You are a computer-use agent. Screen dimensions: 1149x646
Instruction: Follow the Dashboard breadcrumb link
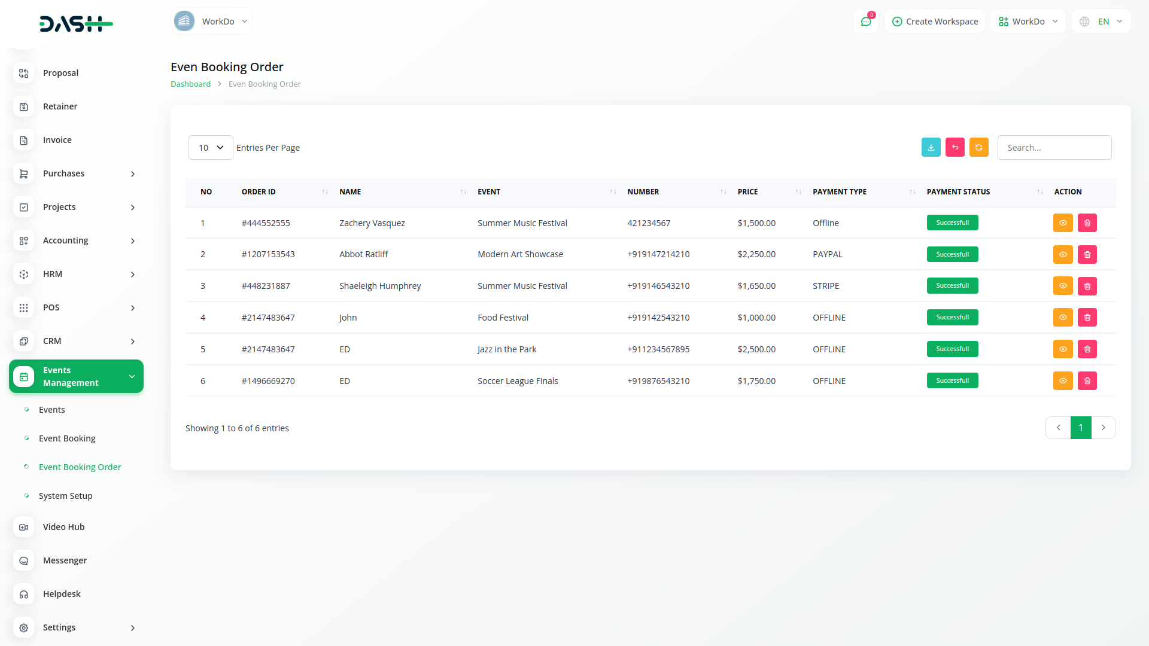point(190,84)
